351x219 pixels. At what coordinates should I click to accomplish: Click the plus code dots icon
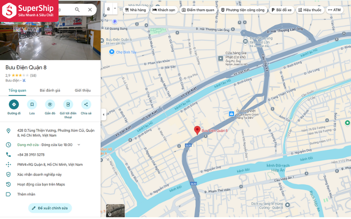click(x=8, y=165)
